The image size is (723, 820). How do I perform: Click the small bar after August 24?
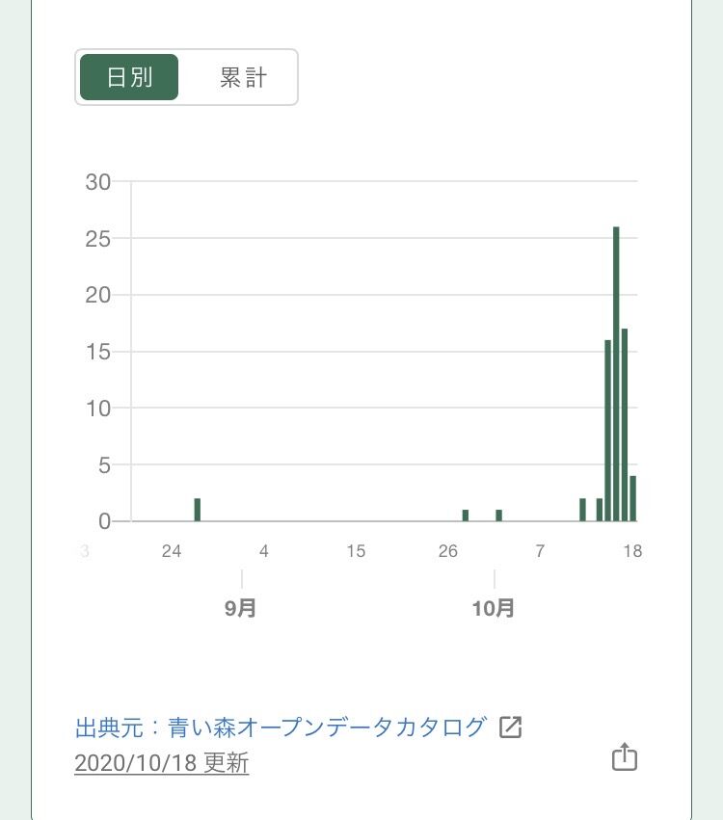click(x=198, y=510)
